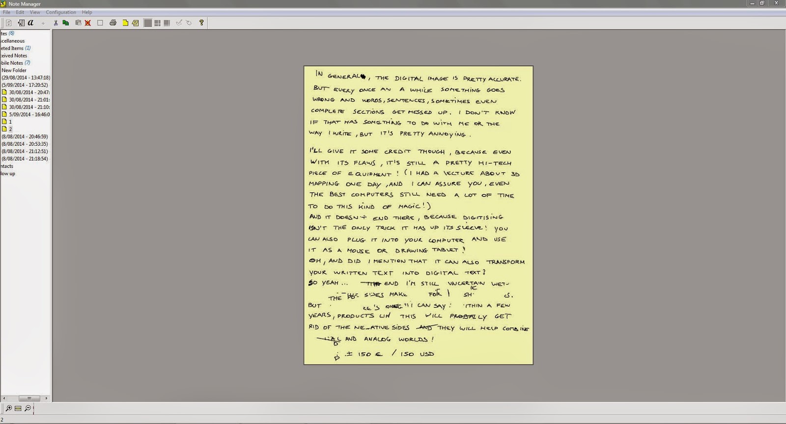
Task: Open note 30/08/2014 - 21:01
Action: coord(29,100)
